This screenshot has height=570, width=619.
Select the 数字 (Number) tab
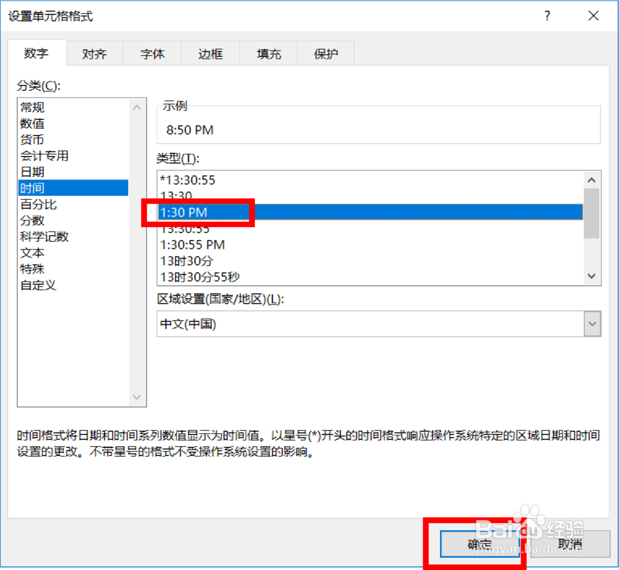(37, 54)
